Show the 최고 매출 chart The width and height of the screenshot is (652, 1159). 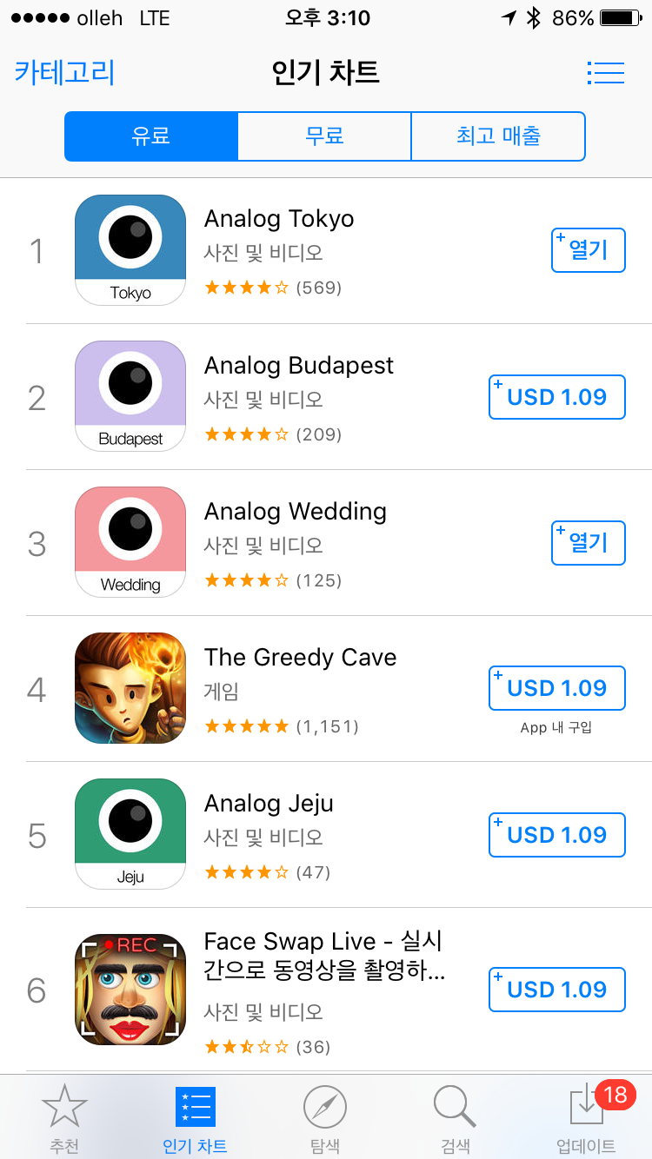pyautogui.click(x=498, y=136)
